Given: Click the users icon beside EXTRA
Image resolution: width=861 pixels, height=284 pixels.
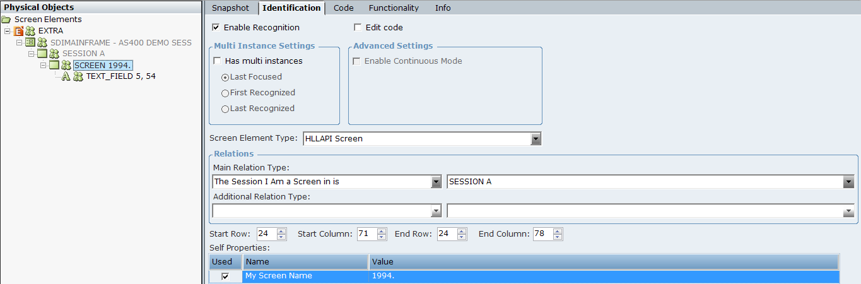Looking at the screenshot, I should click(x=30, y=31).
